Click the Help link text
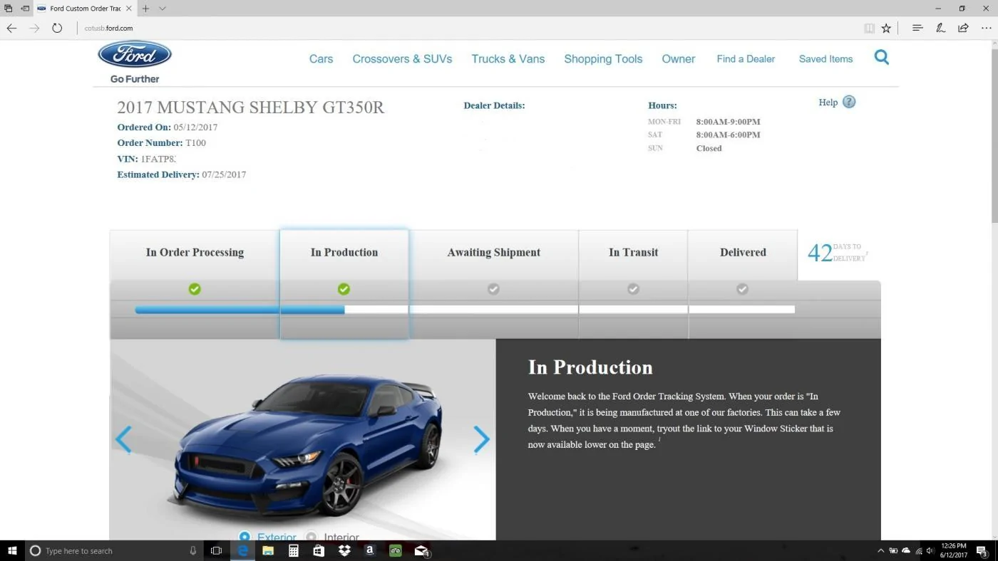Image resolution: width=998 pixels, height=561 pixels. (828, 102)
